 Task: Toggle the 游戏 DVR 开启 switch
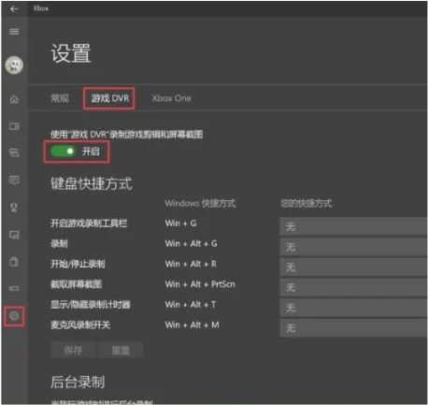point(64,152)
